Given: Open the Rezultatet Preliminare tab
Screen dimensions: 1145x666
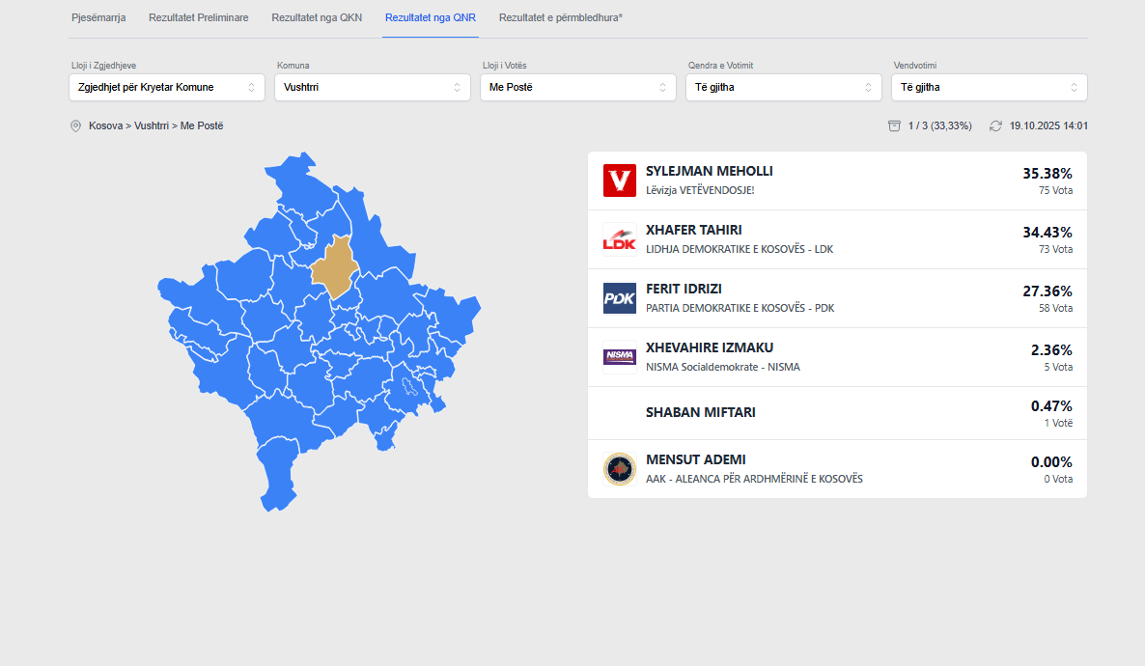Looking at the screenshot, I should (199, 18).
